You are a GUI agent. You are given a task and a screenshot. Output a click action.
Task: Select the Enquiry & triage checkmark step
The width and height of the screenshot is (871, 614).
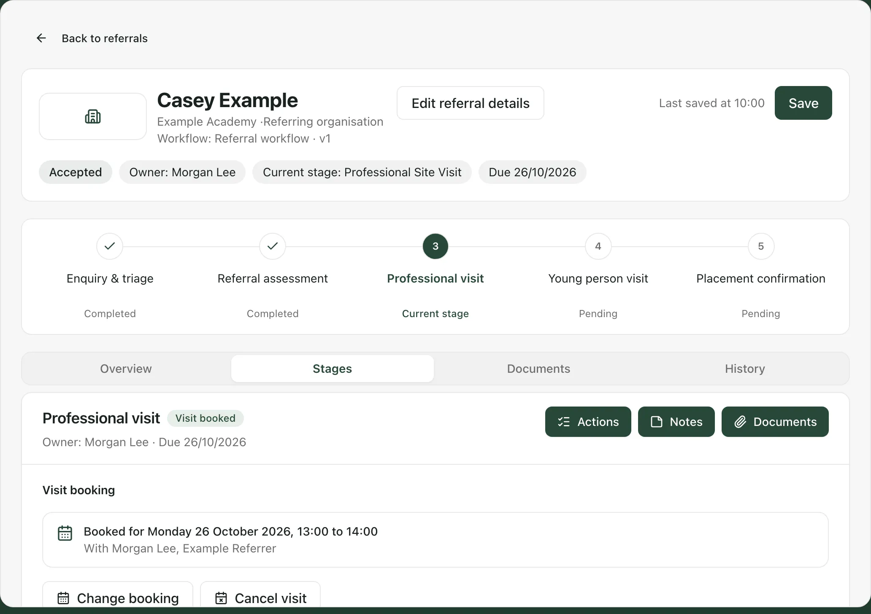(110, 246)
